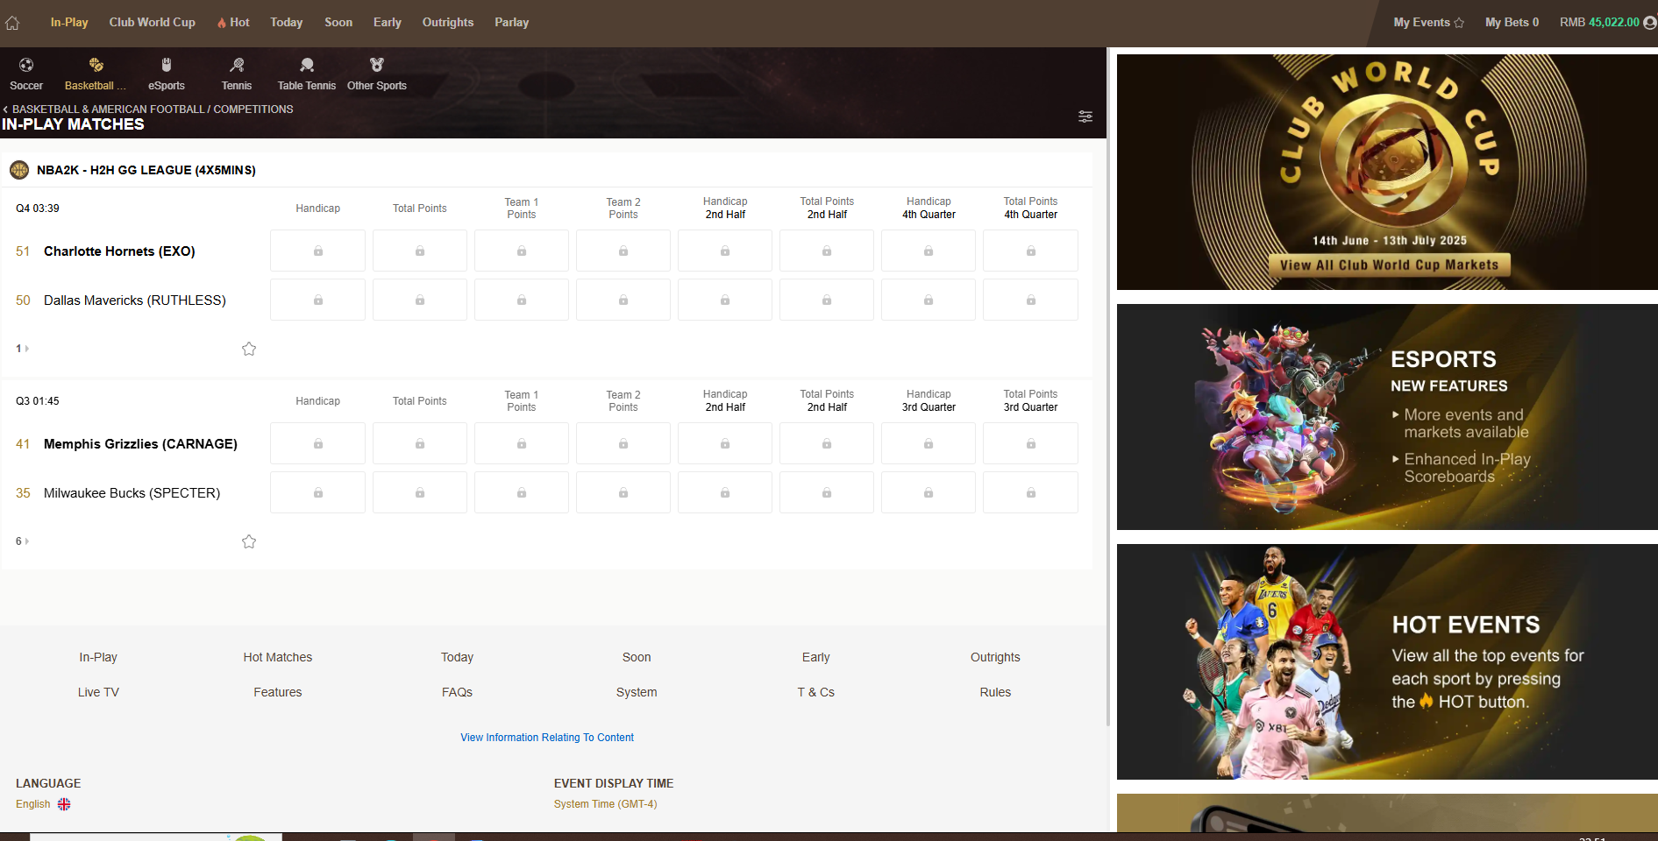Change System Time (GMT-4) display
The image size is (1658, 841).
(605, 804)
